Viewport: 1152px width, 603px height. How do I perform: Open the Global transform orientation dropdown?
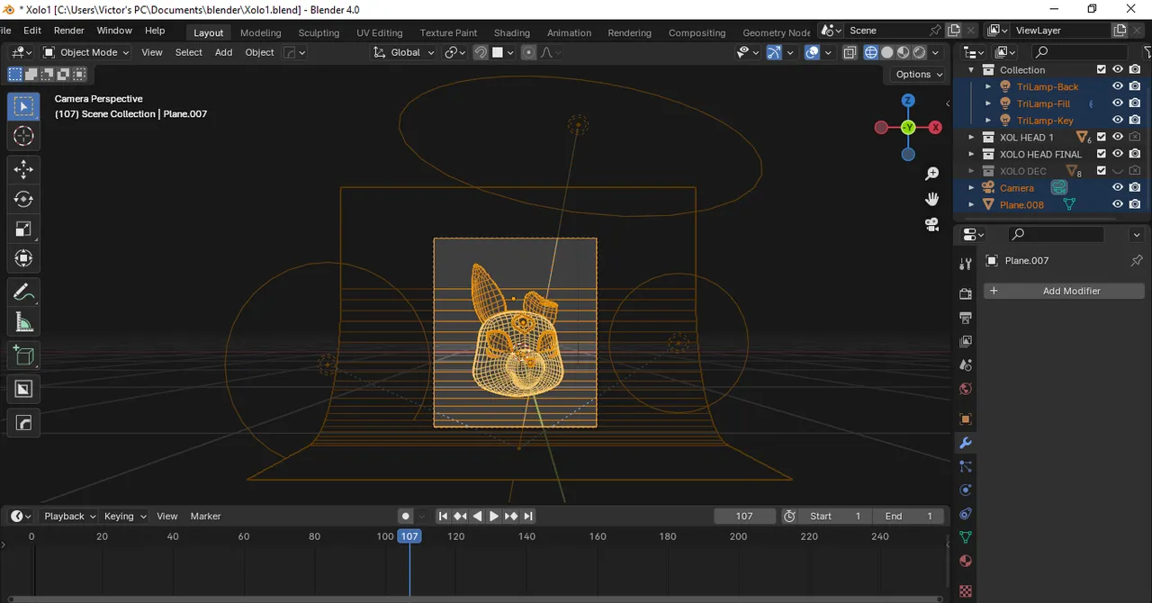[x=405, y=52]
